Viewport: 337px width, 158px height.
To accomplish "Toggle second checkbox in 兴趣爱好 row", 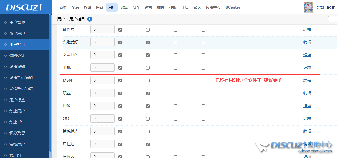I will [148, 42].
